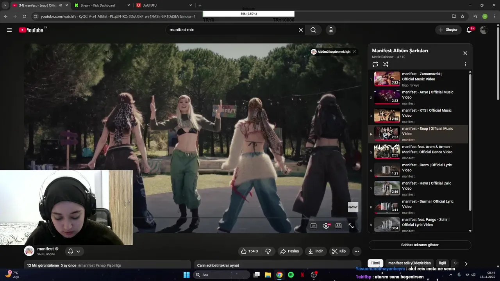Open the Oluştur create menu
Image resolution: width=500 pixels, height=281 pixels.
click(x=448, y=30)
